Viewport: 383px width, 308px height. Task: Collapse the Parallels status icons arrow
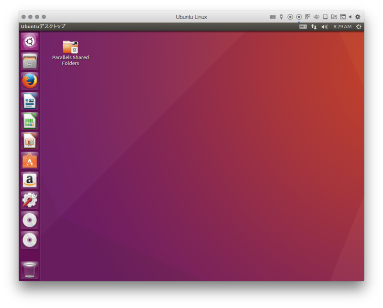[x=350, y=17]
